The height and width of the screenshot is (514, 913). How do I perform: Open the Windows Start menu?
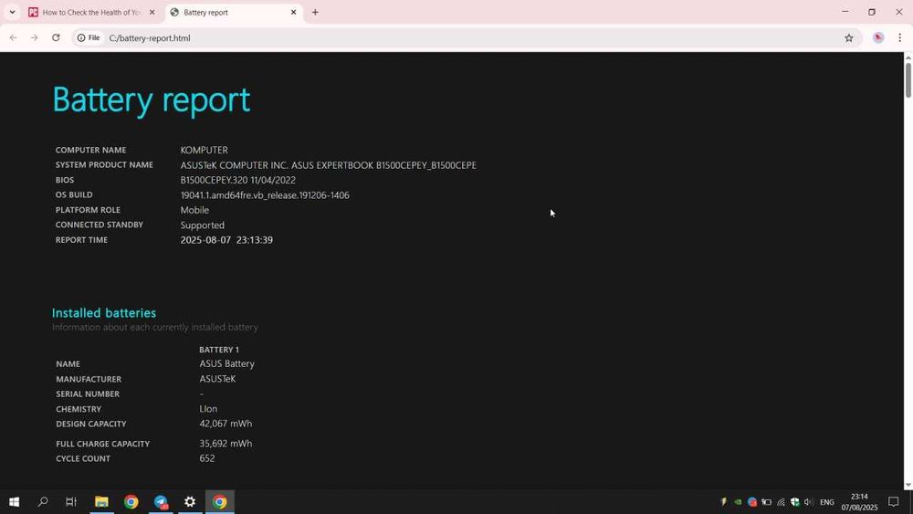pos(14,502)
